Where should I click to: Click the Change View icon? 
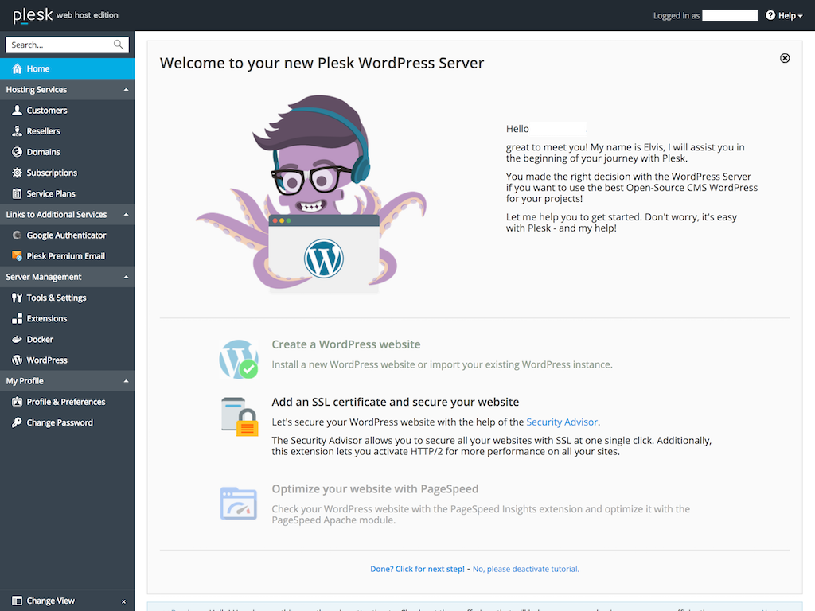coord(18,601)
